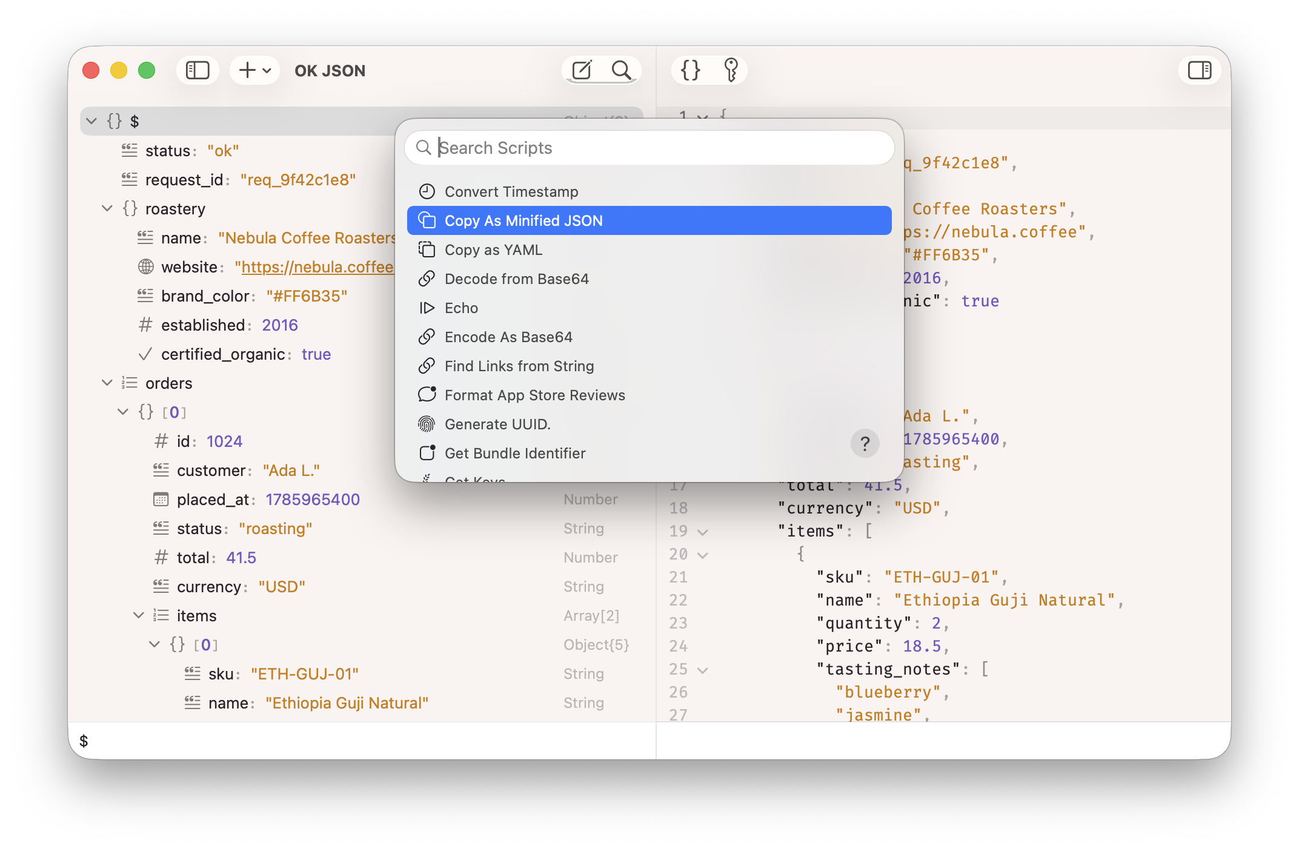Click app icon beside Get Bundle Identifier
The image size is (1299, 849).
(x=427, y=453)
